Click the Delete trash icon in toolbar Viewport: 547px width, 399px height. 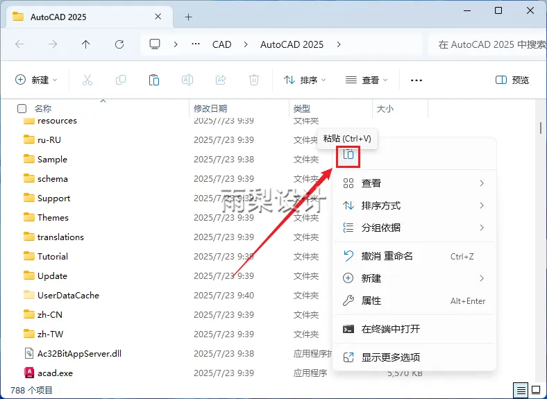pyautogui.click(x=254, y=80)
